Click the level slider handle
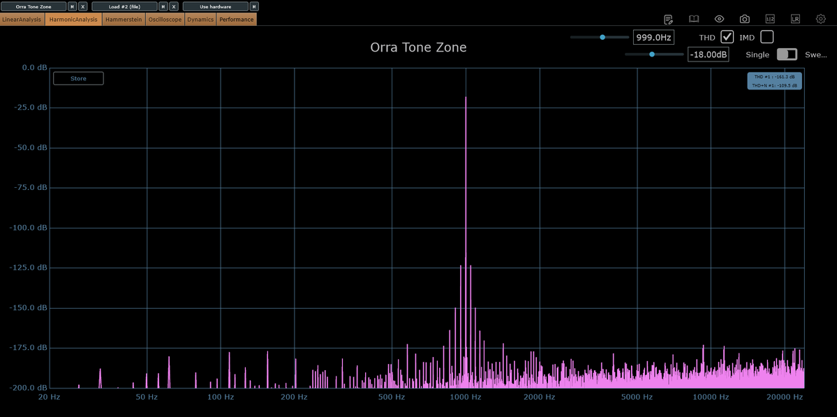Viewport: 837px width, 417px height. tap(652, 54)
